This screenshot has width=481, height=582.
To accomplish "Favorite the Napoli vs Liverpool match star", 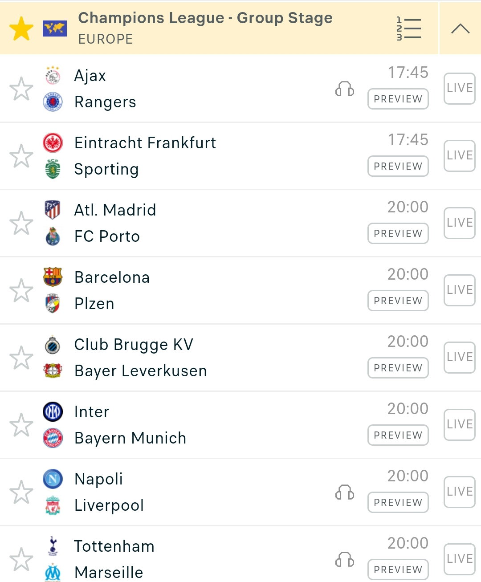I will (21, 492).
